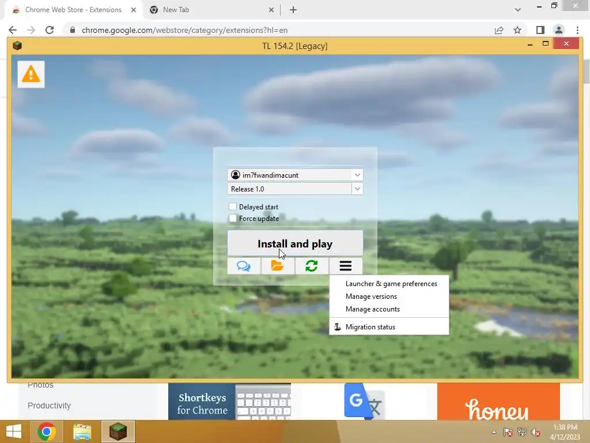Click Productivity category in Web Store
Image resolution: width=590 pixels, height=443 pixels.
(x=50, y=406)
